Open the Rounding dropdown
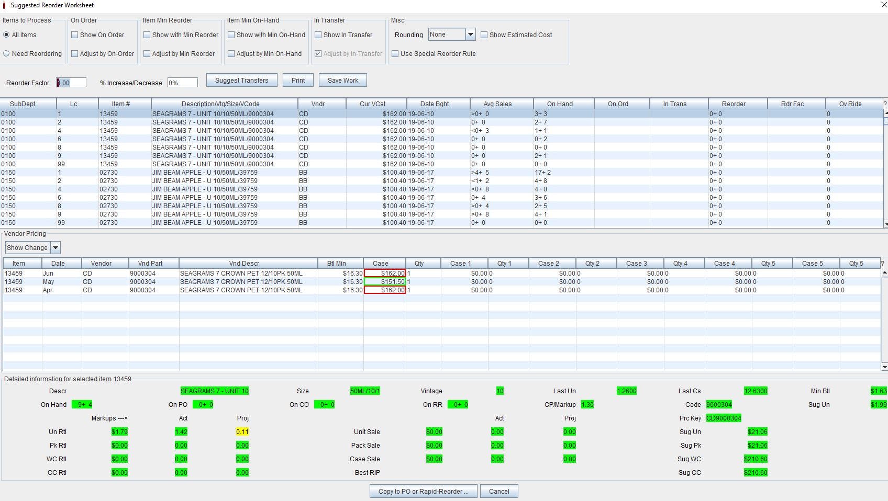888x501 pixels. pos(470,34)
